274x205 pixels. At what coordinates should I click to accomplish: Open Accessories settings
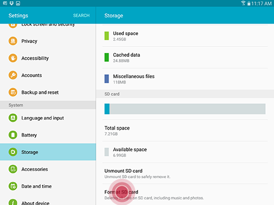[x=48, y=169]
